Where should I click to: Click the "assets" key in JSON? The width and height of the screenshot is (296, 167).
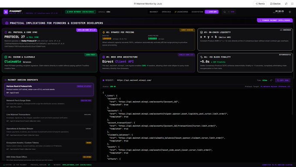click(x=112, y=147)
